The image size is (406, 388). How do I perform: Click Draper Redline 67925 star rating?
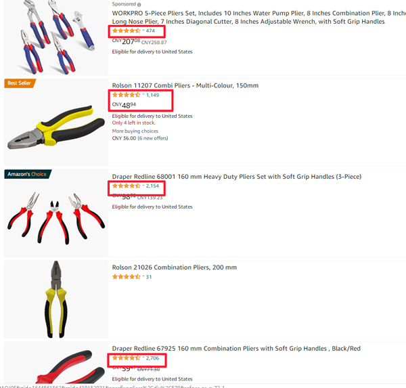tap(126, 358)
